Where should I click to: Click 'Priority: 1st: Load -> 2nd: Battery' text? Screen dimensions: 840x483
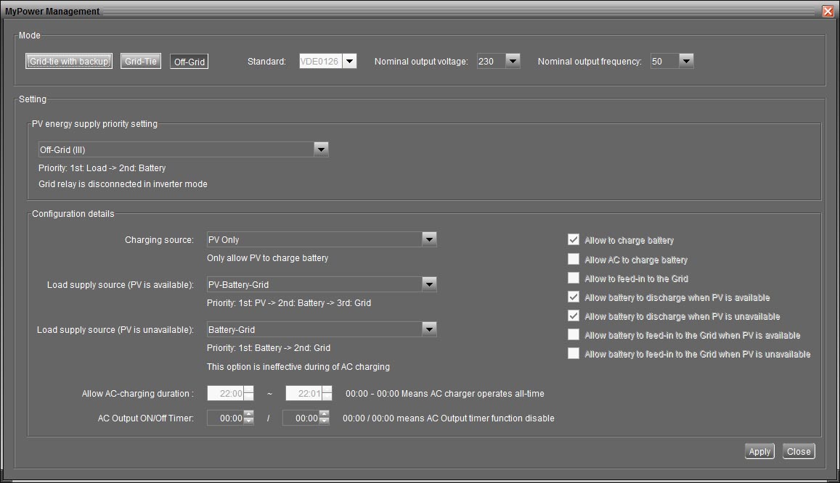pos(102,168)
